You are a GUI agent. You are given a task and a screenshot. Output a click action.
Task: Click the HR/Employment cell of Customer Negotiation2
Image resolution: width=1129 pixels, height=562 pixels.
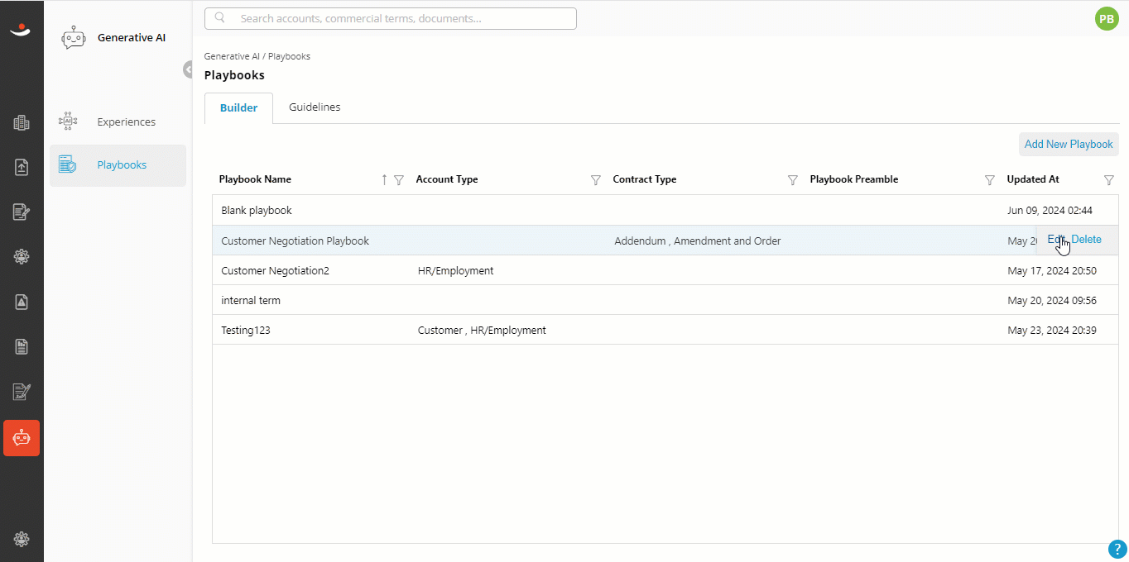(455, 271)
